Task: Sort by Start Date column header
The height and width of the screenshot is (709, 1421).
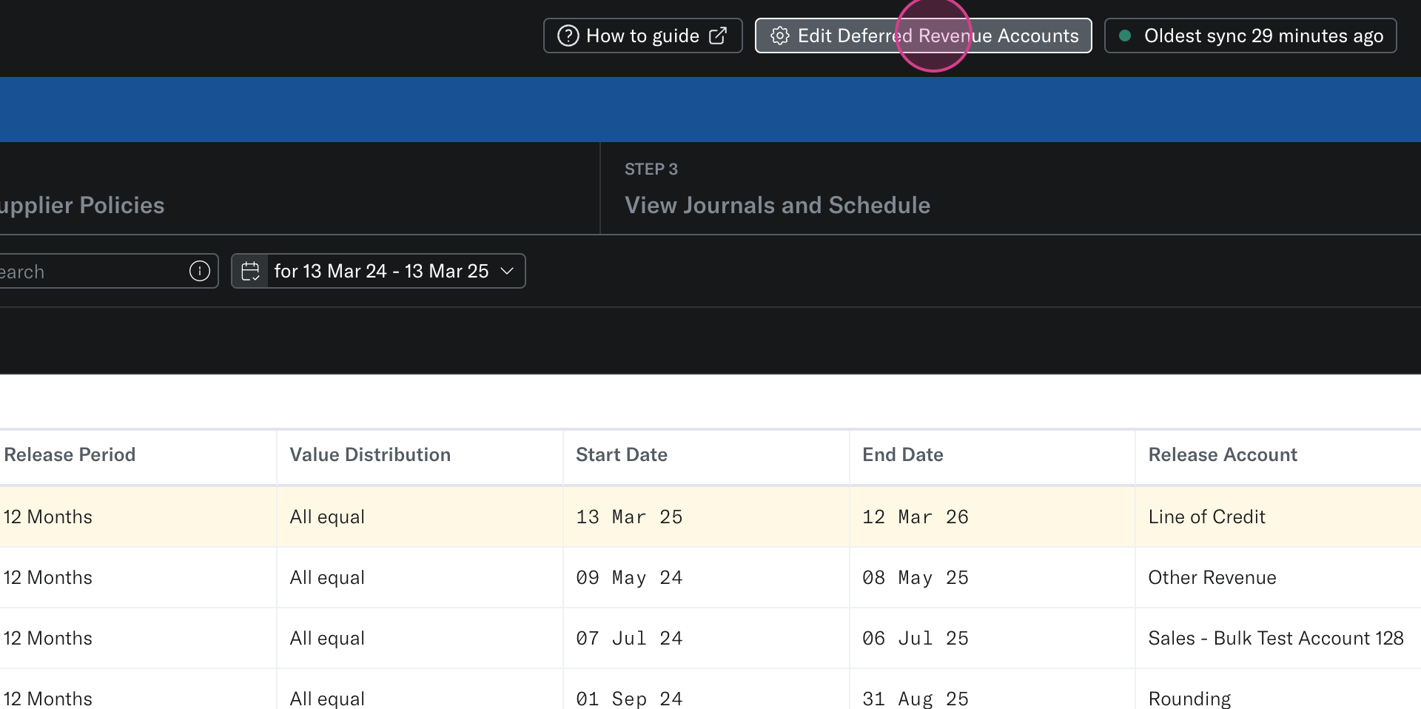Action: (x=622, y=454)
